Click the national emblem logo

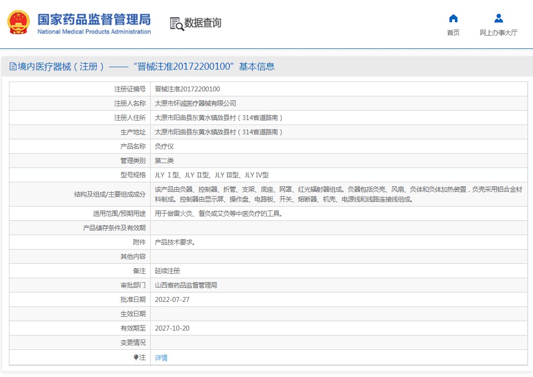[18, 22]
